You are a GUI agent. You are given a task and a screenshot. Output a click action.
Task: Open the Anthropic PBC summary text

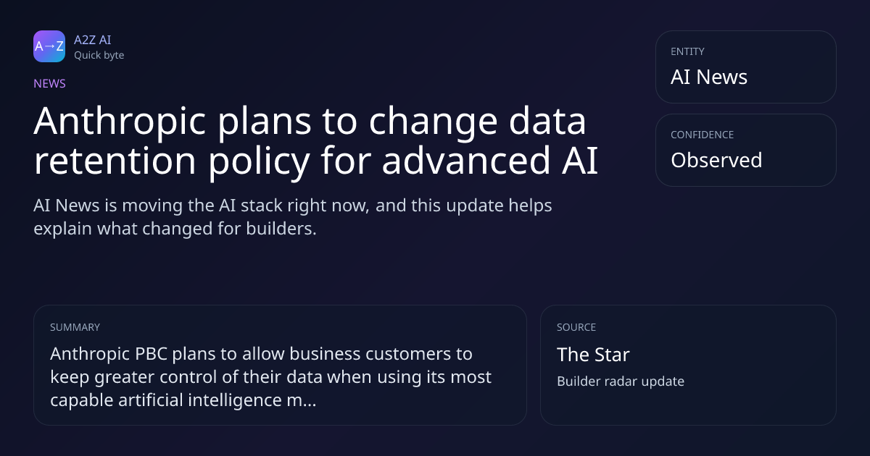point(270,376)
